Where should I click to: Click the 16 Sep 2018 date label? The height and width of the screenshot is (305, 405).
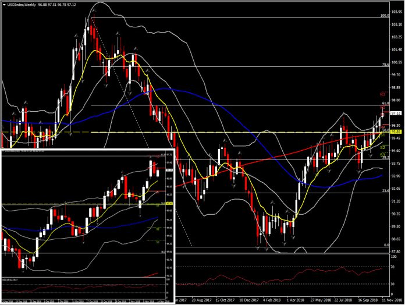(368, 300)
